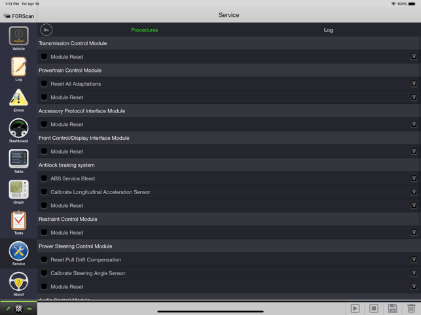Show info for Transmission Control Module Reset
The height and width of the screenshot is (315, 421).
click(x=414, y=57)
